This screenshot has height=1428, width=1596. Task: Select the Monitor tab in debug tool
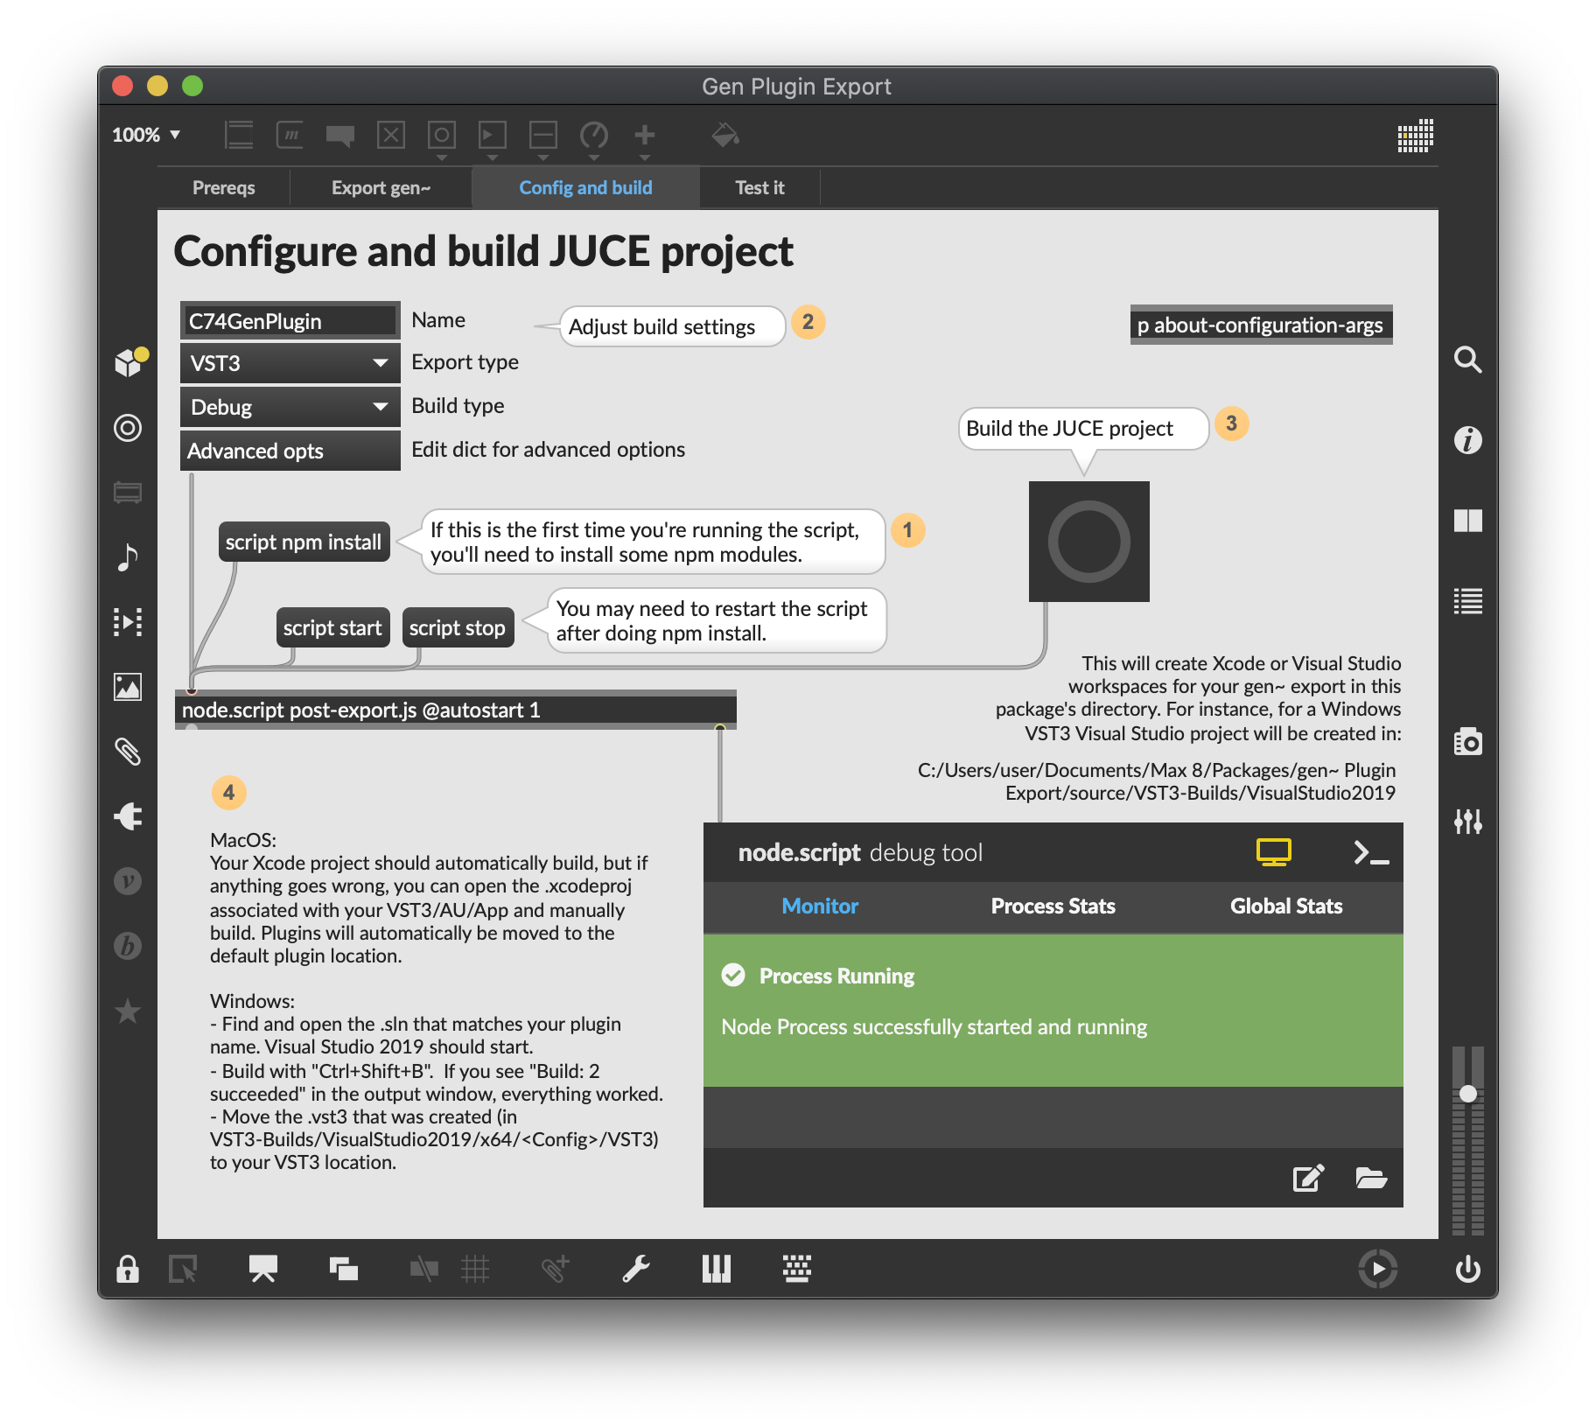tap(820, 906)
